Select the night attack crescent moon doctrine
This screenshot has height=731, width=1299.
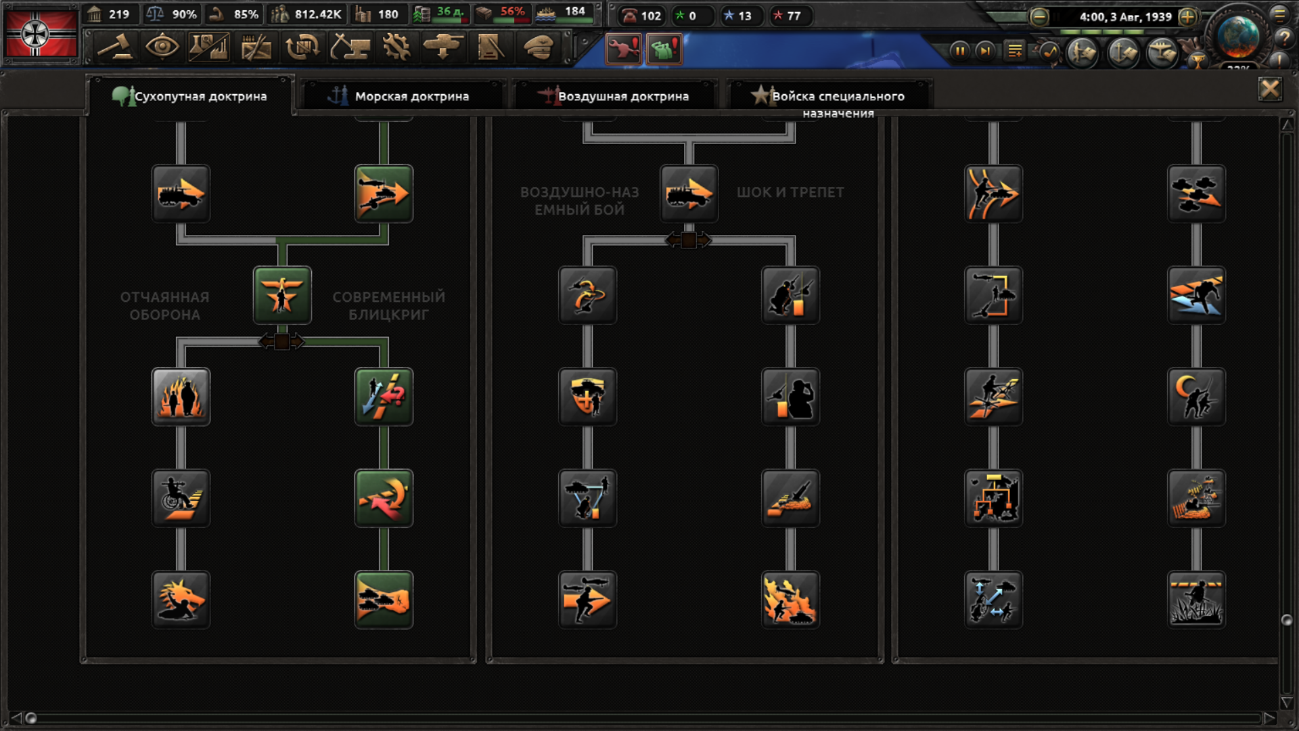[1195, 397]
